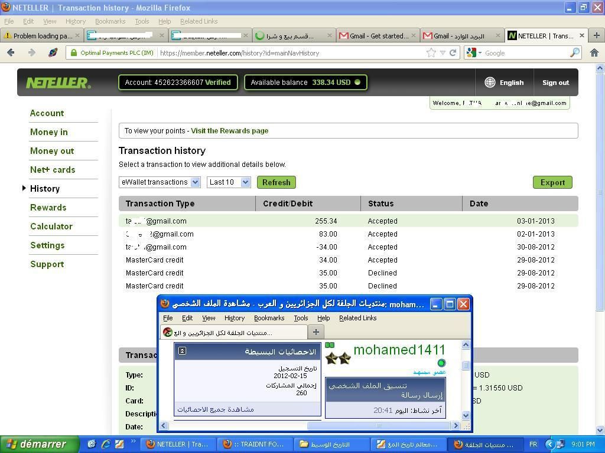Select the English language option
The image size is (605, 453).
tap(511, 83)
